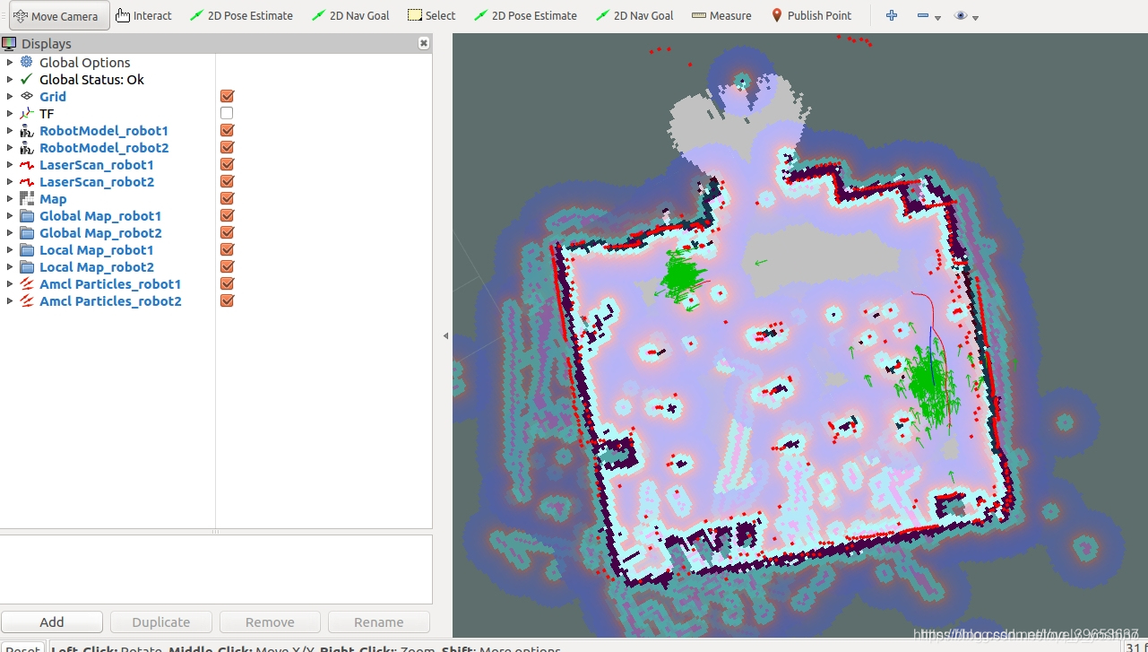Click the Local Map_robot2 folder icon
This screenshot has height=652, width=1148.
(27, 266)
